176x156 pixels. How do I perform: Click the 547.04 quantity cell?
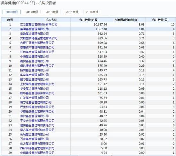click(x=102, y=52)
